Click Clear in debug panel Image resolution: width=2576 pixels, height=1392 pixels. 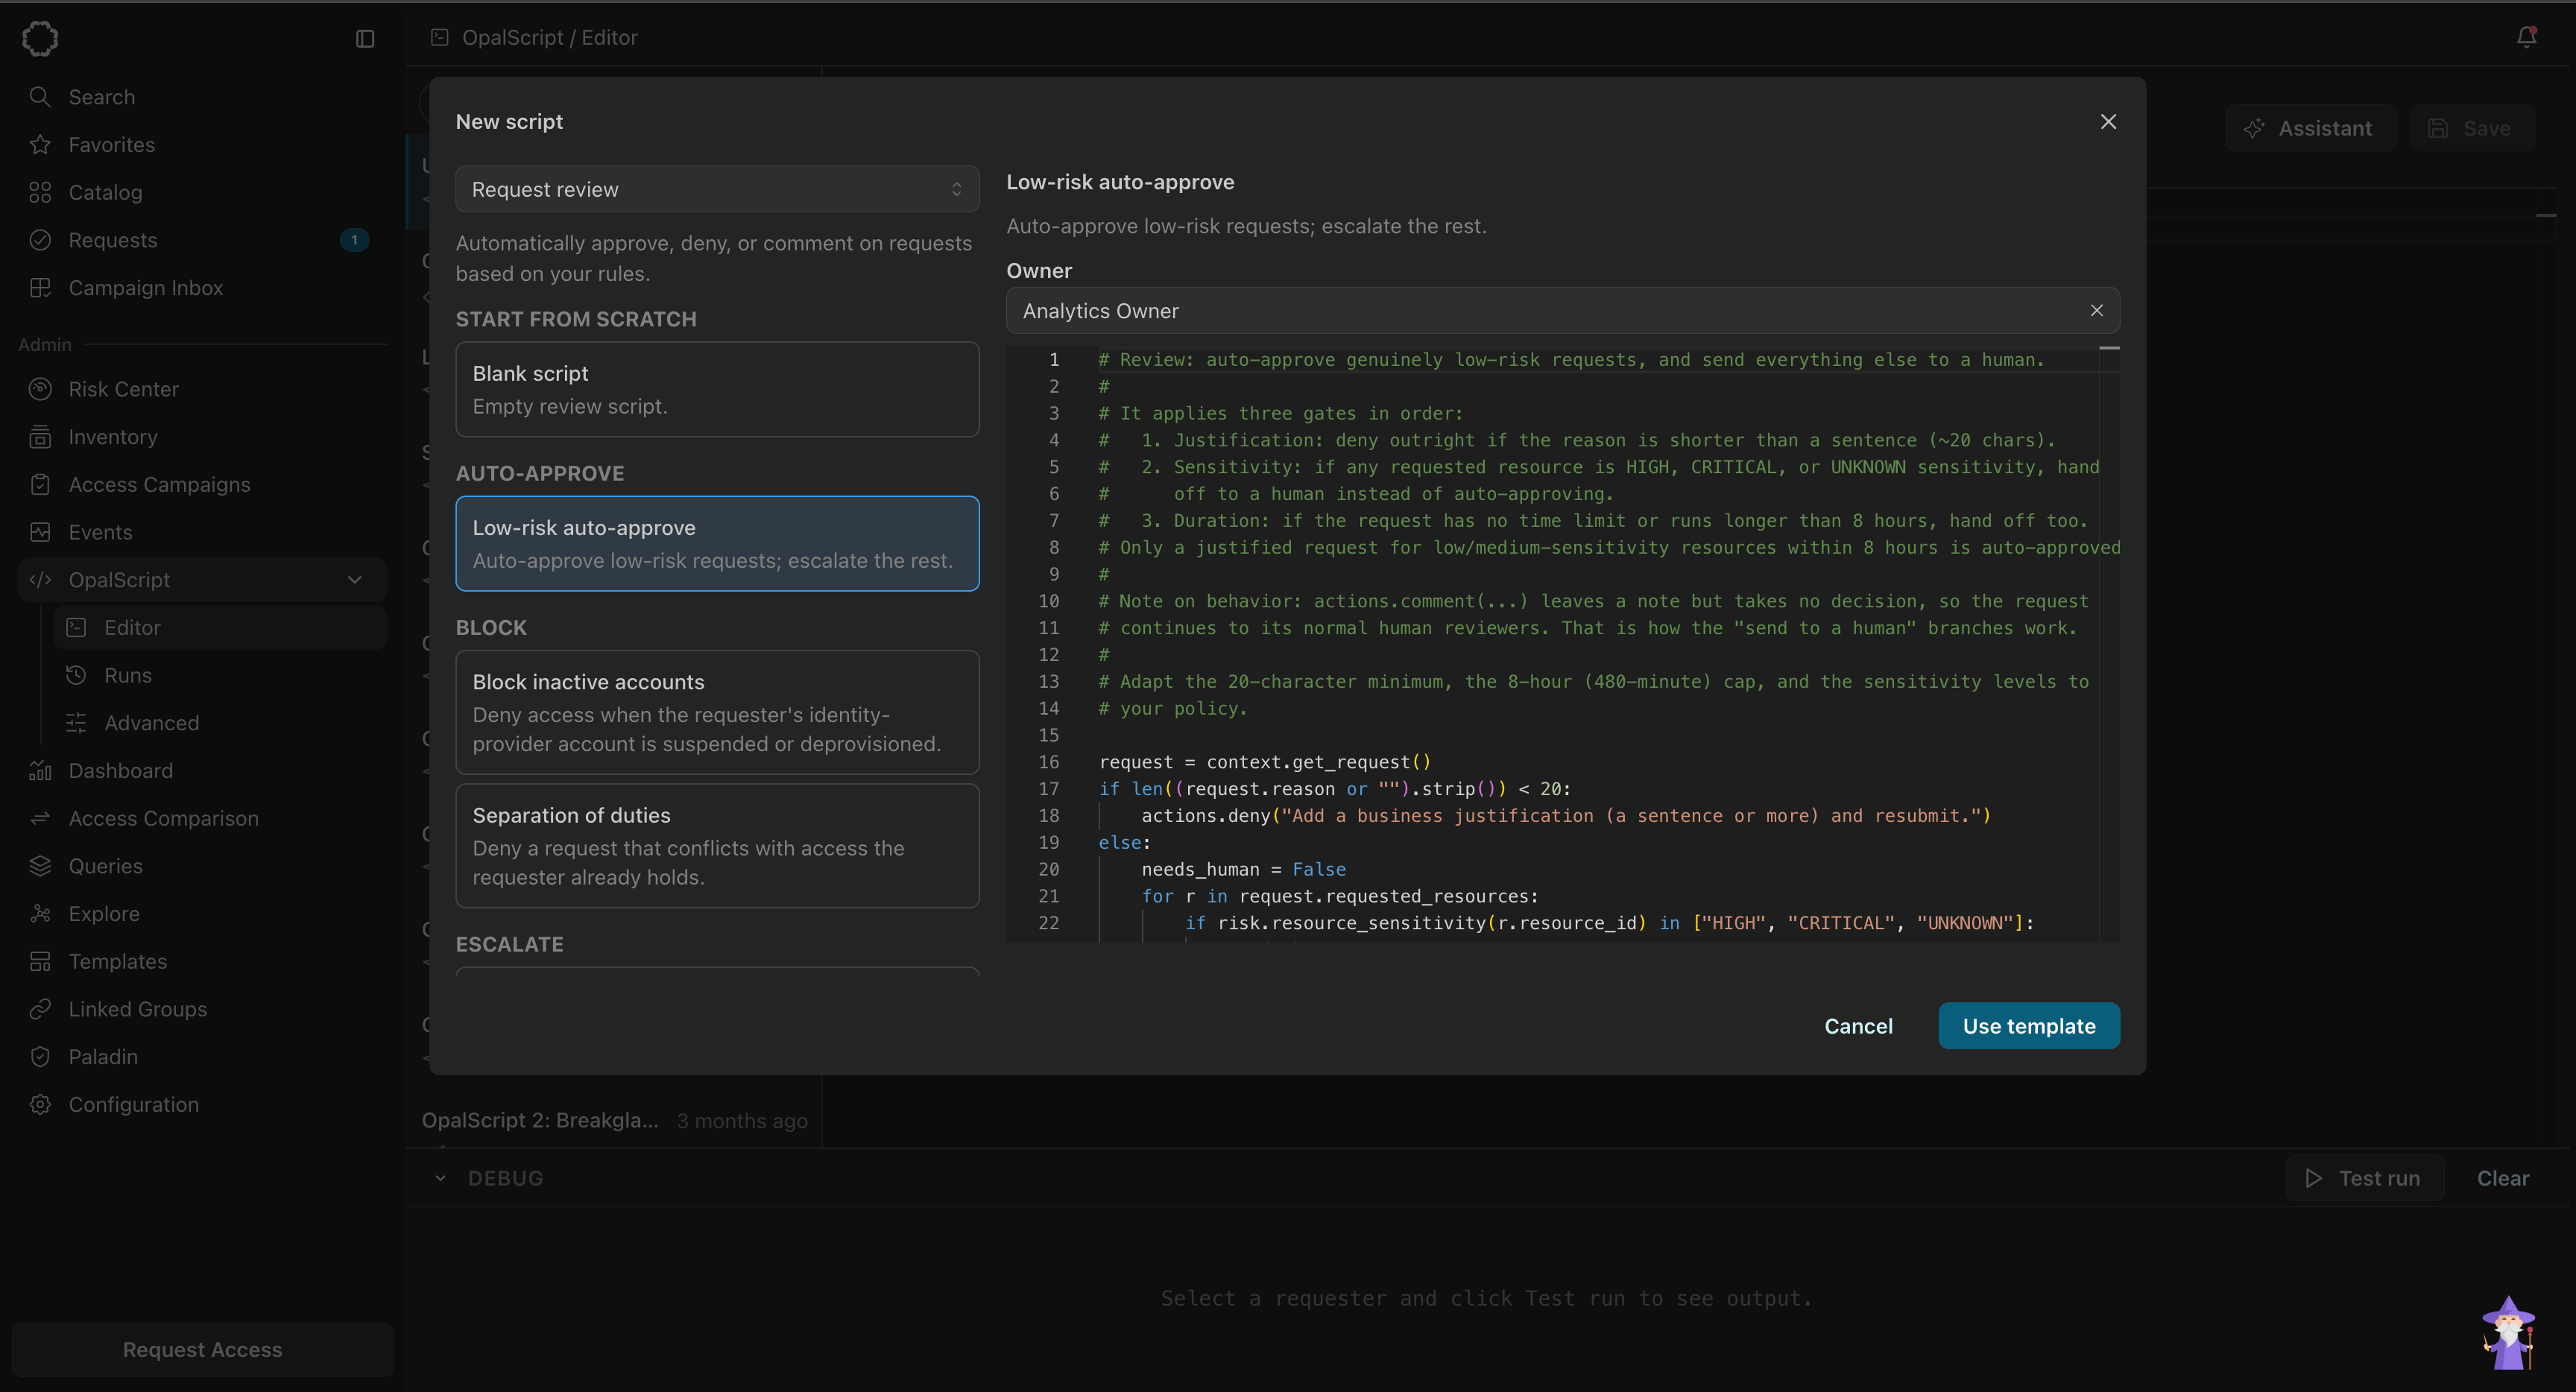point(2502,1178)
